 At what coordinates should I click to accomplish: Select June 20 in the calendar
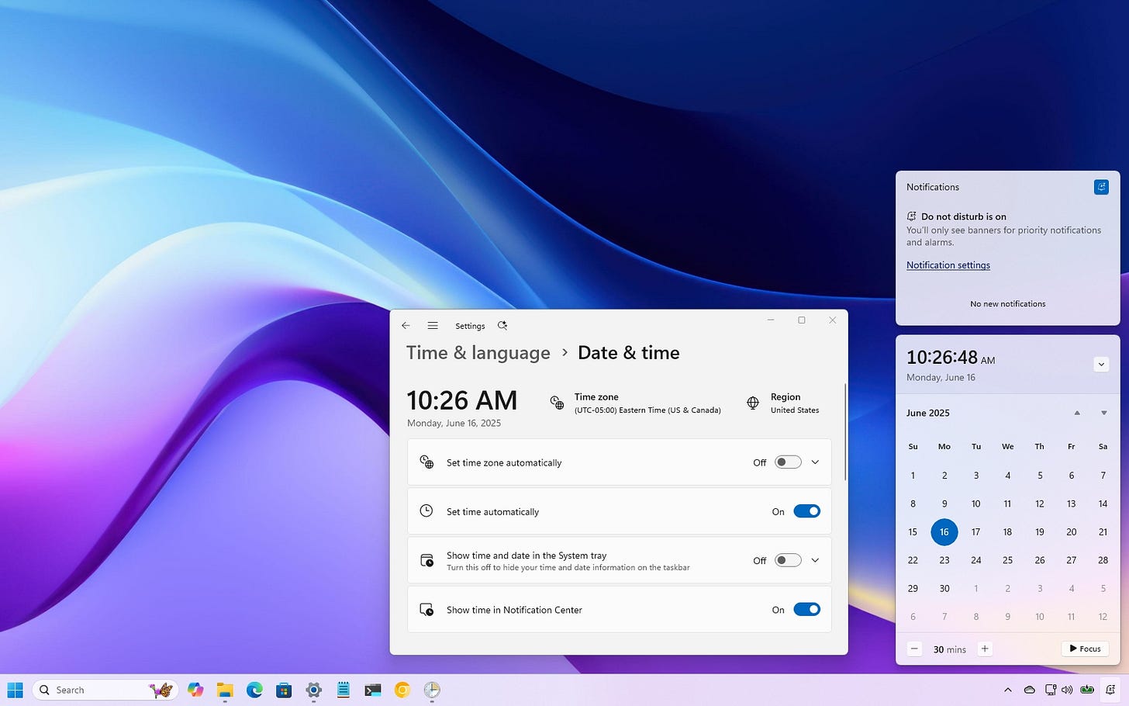click(1071, 532)
